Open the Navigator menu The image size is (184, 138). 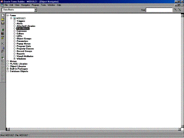point(25,5)
